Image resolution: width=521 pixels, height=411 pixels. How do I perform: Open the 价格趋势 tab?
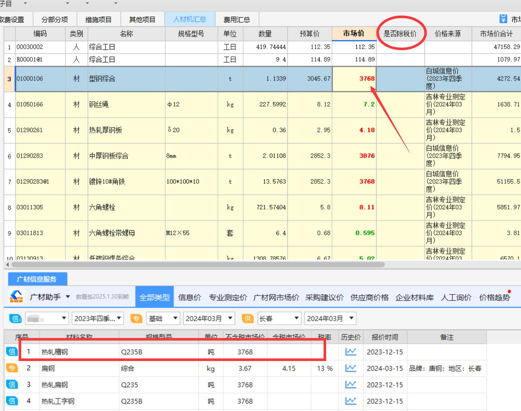pos(494,297)
